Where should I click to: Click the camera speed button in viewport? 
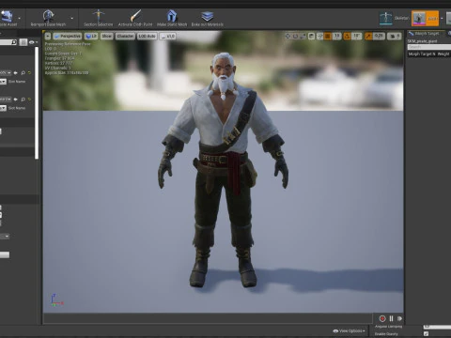[x=394, y=37]
